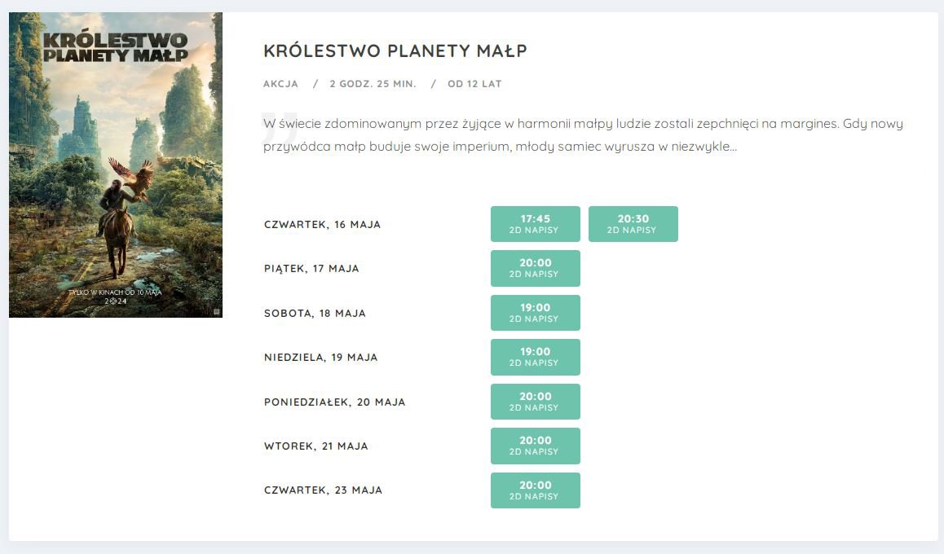Click the PIĄTEK, 17 MAJA date label

click(311, 268)
